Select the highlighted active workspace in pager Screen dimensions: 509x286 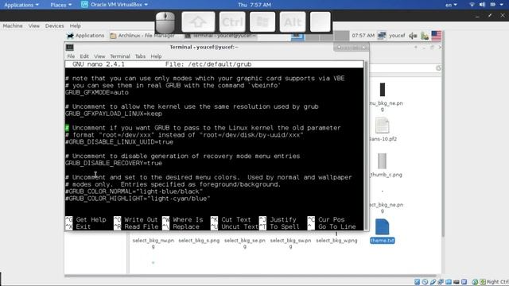pyautogui.click(x=297, y=36)
